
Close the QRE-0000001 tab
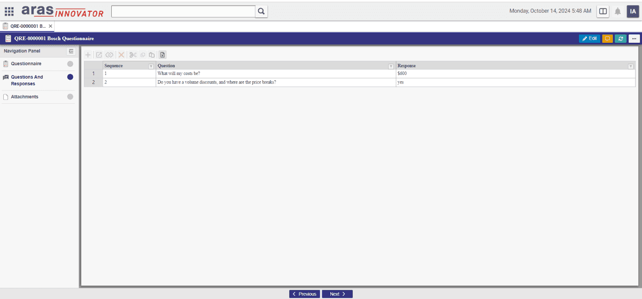pyautogui.click(x=50, y=26)
